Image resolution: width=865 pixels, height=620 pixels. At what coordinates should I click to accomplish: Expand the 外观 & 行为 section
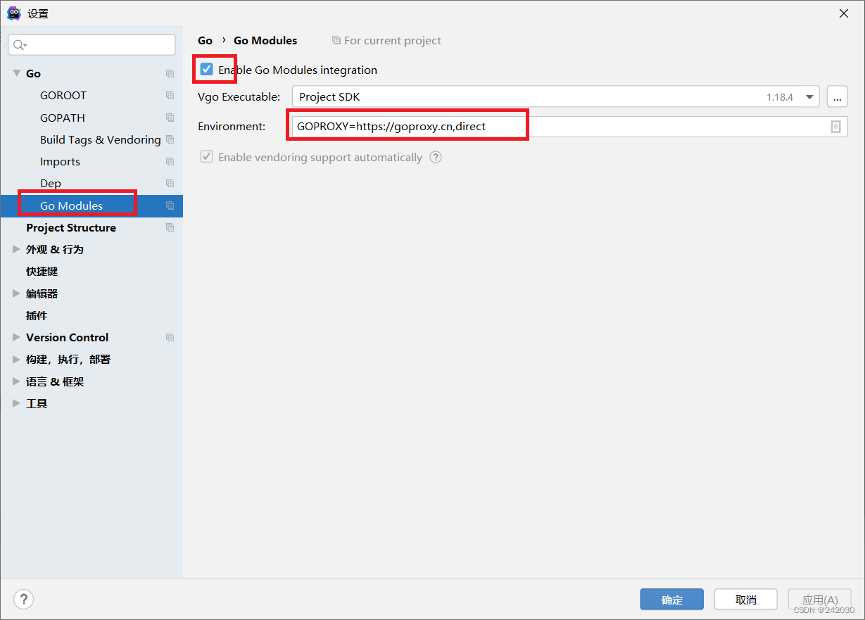pos(17,249)
